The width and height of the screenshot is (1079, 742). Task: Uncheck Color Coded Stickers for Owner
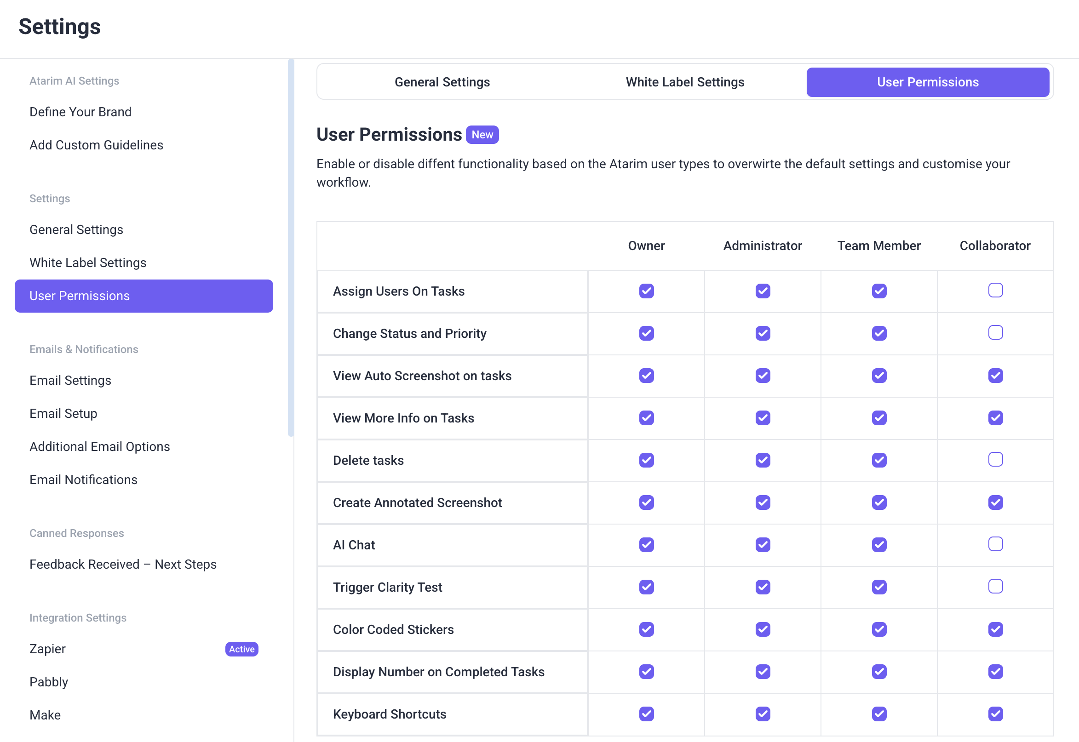click(x=647, y=629)
